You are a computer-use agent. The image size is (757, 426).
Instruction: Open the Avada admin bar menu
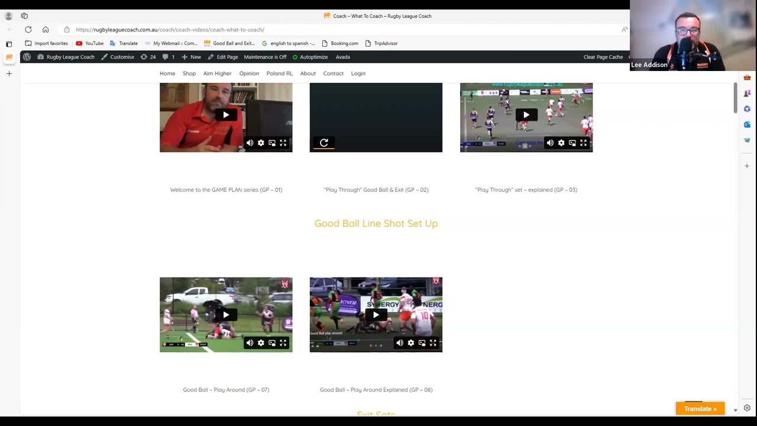coord(343,57)
